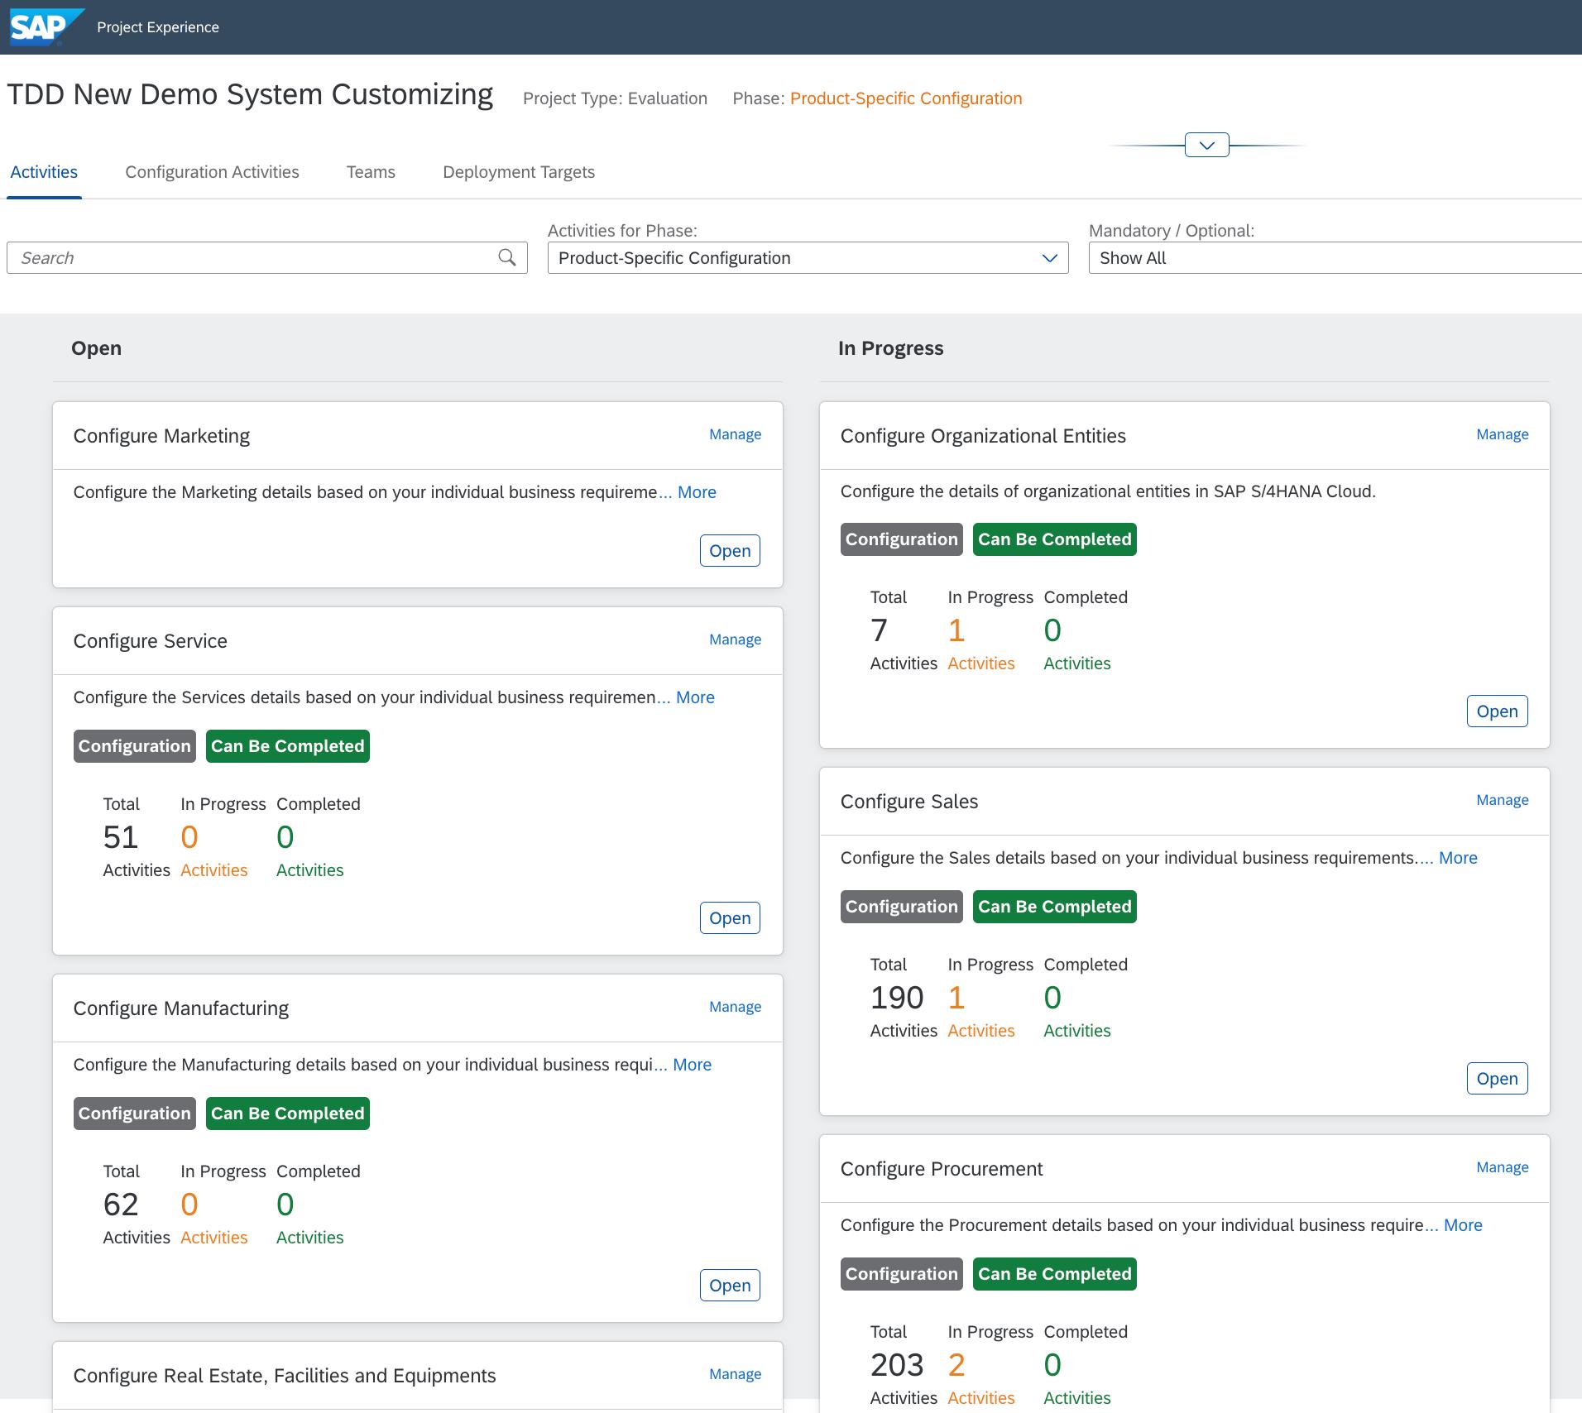Image resolution: width=1582 pixels, height=1413 pixels.
Task: Click More in Configure Marketing description
Action: 697,492
